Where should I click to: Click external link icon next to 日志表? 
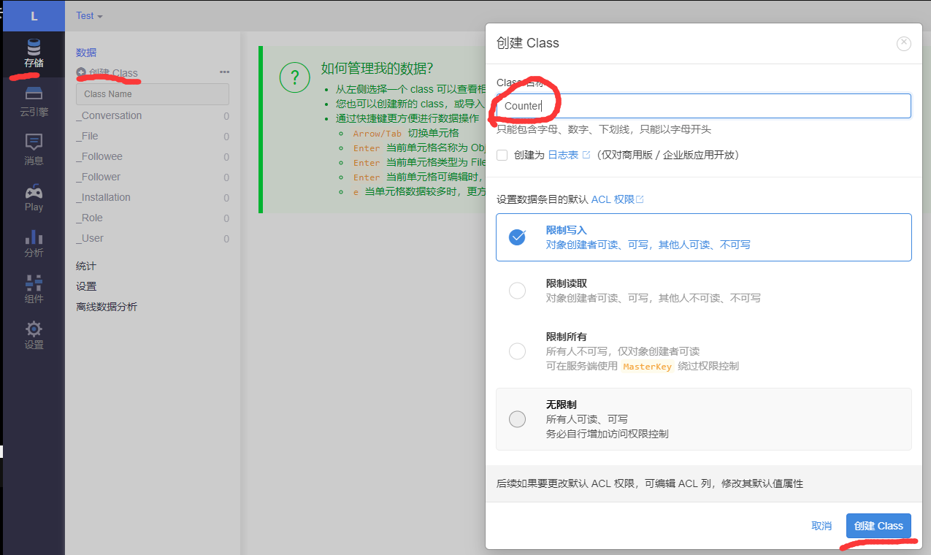coord(586,155)
